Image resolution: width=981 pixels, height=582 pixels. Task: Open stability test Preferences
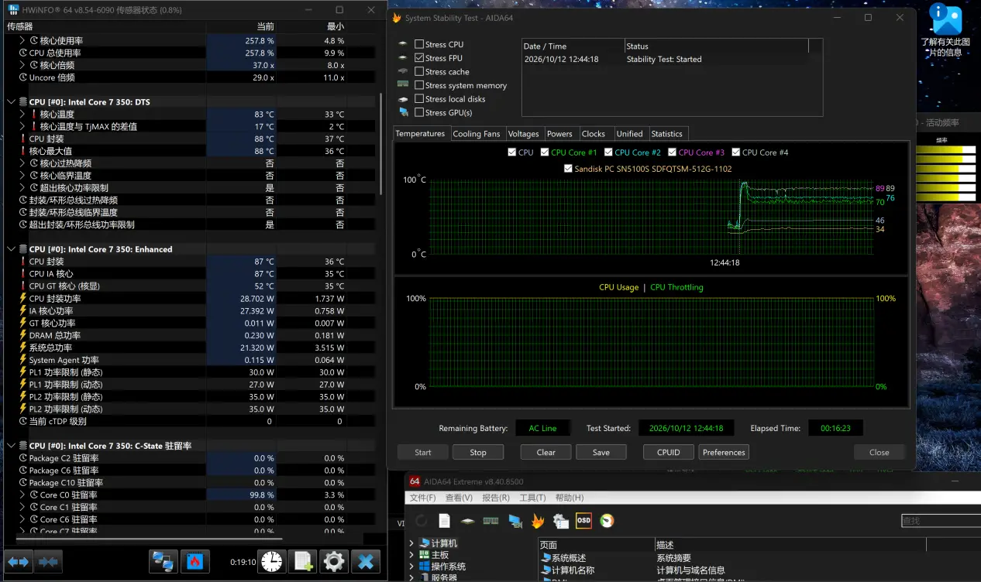pyautogui.click(x=725, y=453)
